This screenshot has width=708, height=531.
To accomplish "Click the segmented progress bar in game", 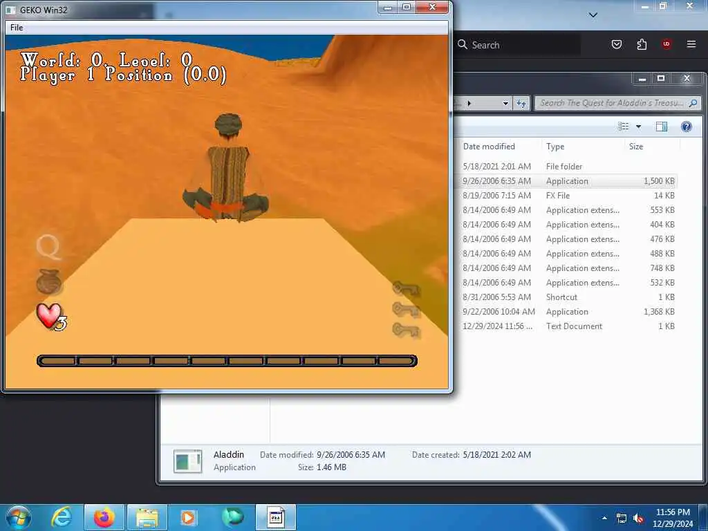I will pos(227,361).
